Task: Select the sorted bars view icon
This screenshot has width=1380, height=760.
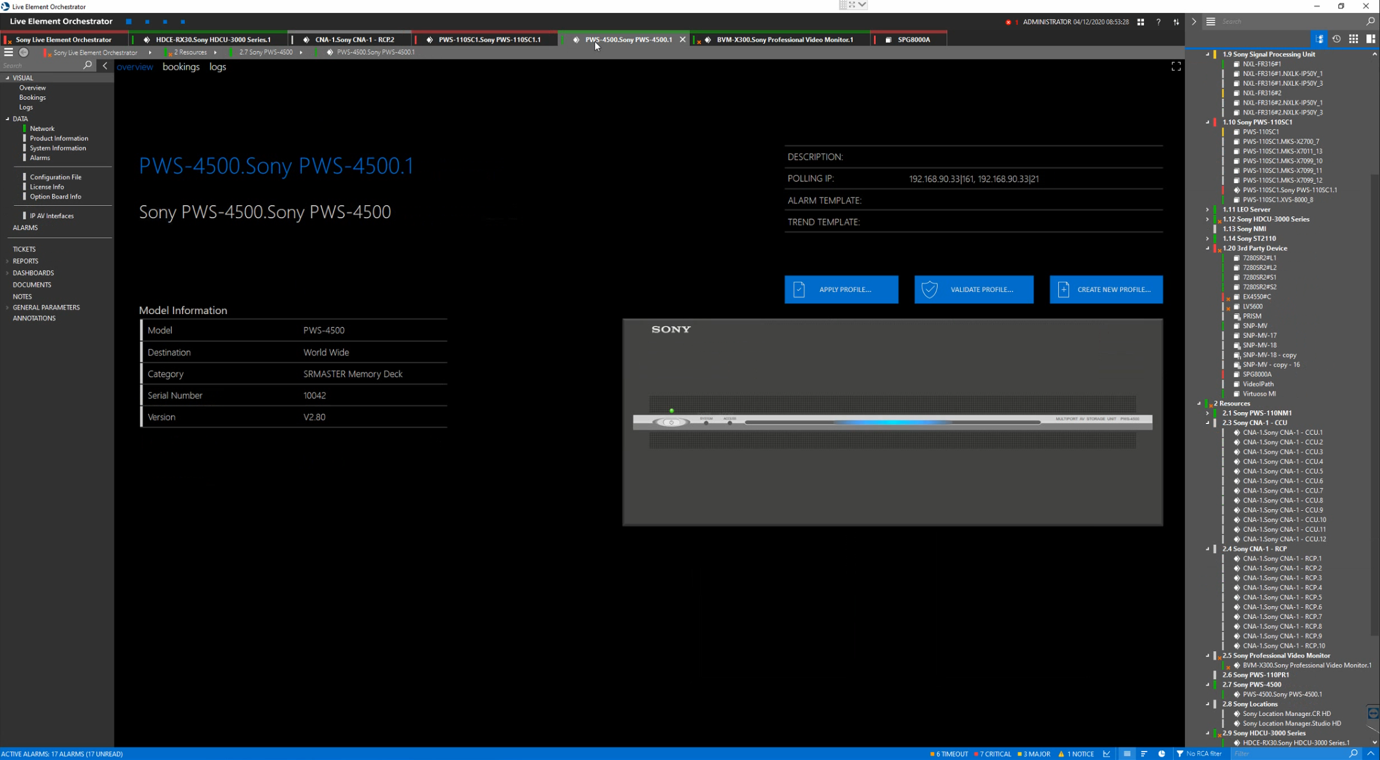Action: (x=1144, y=753)
